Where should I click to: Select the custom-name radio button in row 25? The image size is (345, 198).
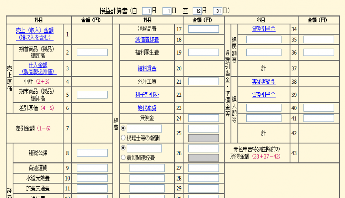click(123, 128)
